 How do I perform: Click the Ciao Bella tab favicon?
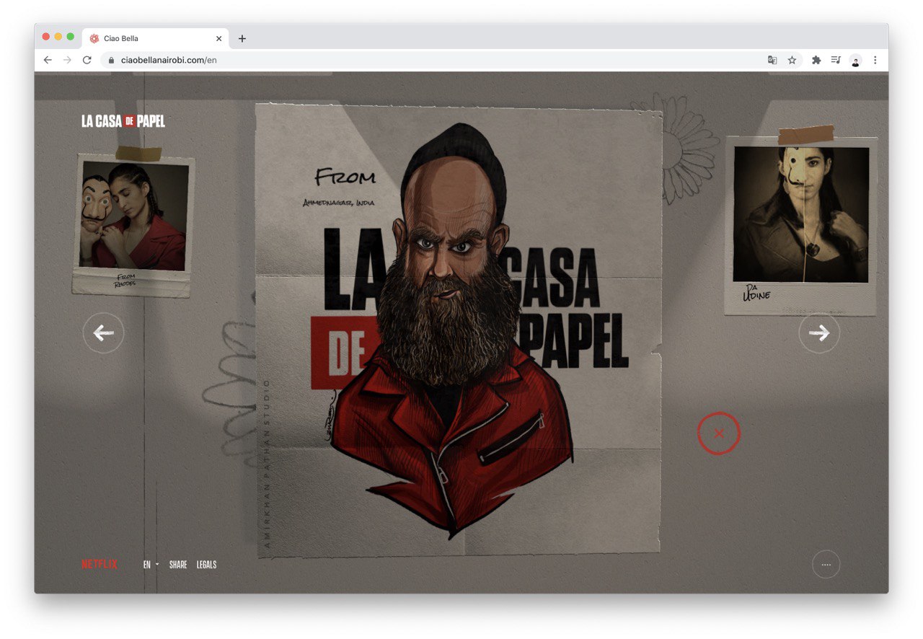click(x=94, y=39)
